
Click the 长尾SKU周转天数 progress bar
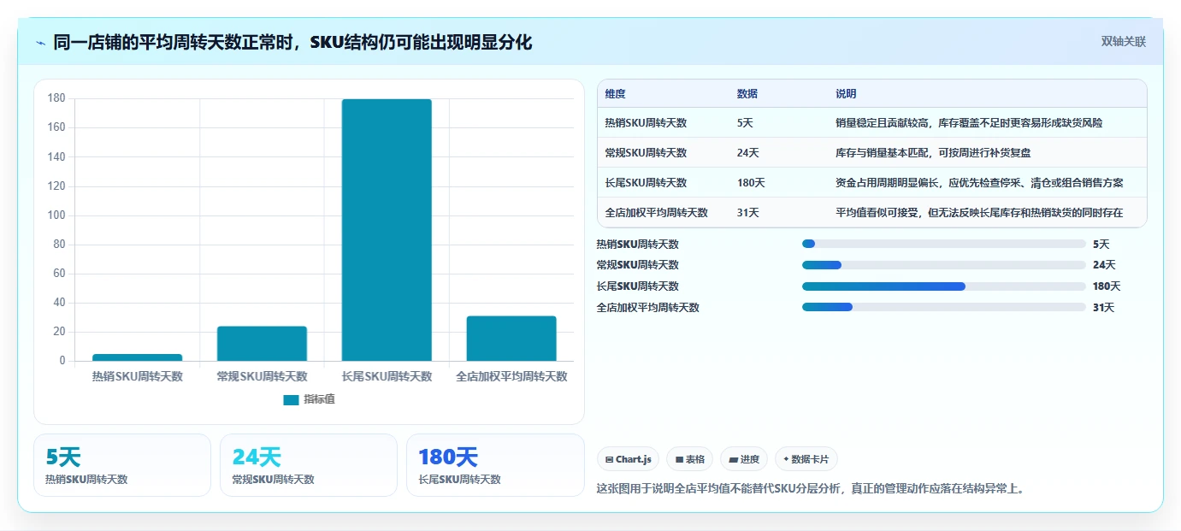(944, 286)
